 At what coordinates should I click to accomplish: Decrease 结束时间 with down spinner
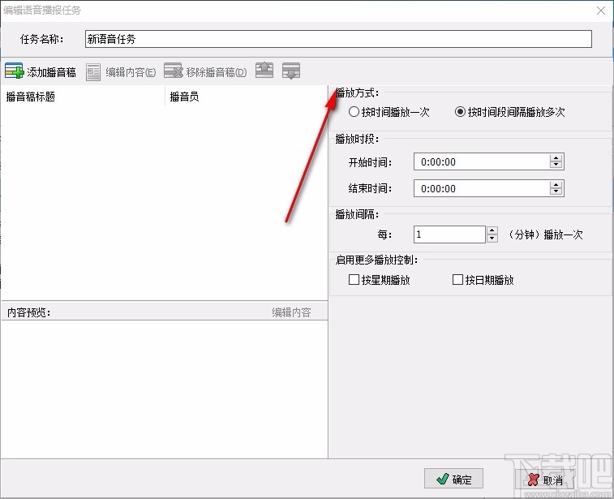point(556,192)
